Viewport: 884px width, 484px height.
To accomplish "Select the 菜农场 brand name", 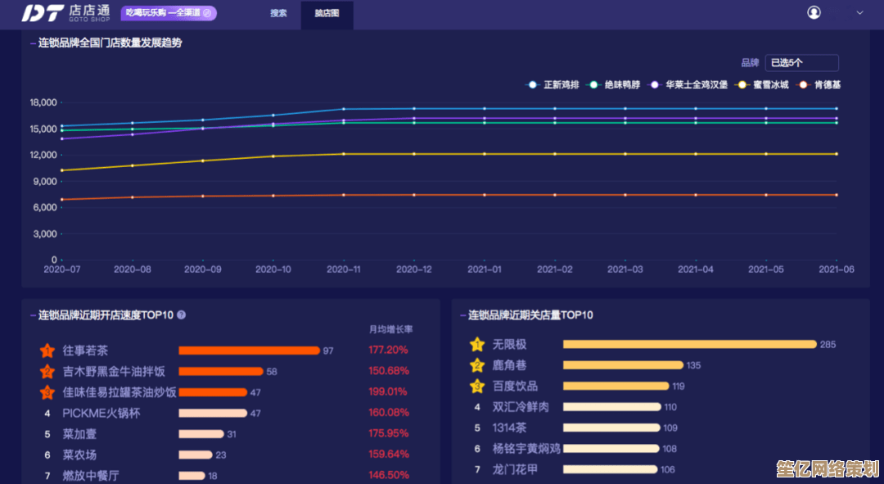I will pyautogui.click(x=79, y=455).
